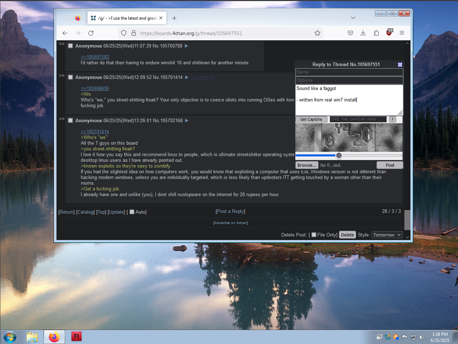Hide post No.105702168 using its >> toggle
Screen dimensions: 458x344
pyautogui.click(x=62, y=119)
